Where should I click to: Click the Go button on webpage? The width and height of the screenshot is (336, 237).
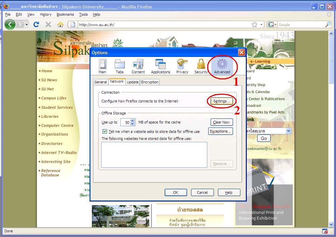[264, 138]
